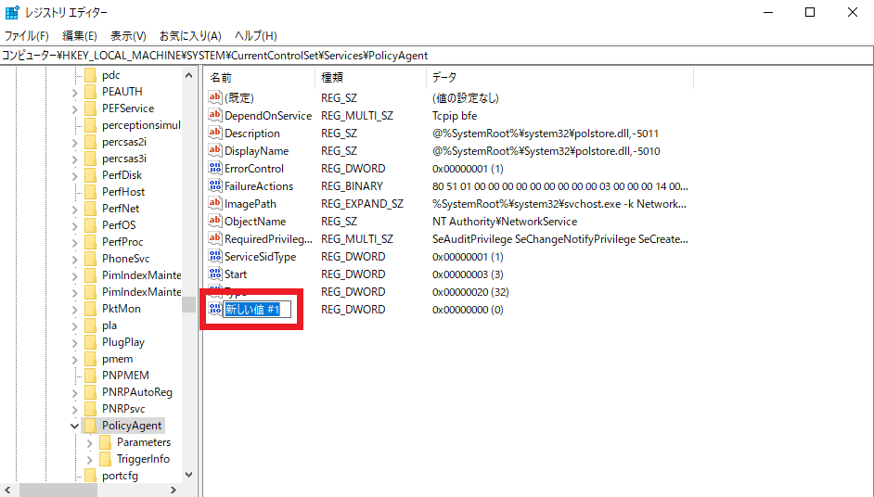
Task: Click the tree scroll down arrow
Action: tap(188, 475)
